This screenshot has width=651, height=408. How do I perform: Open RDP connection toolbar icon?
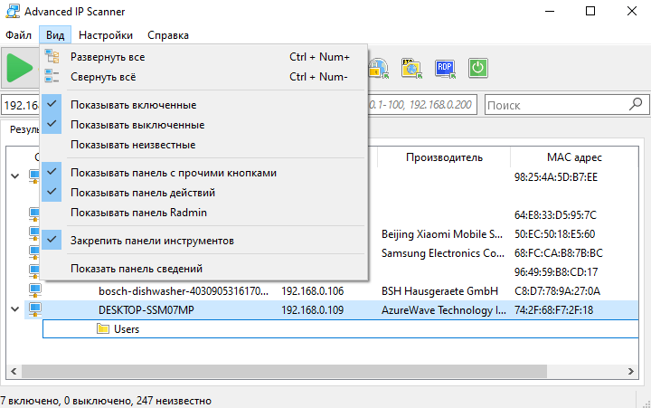pyautogui.click(x=445, y=68)
